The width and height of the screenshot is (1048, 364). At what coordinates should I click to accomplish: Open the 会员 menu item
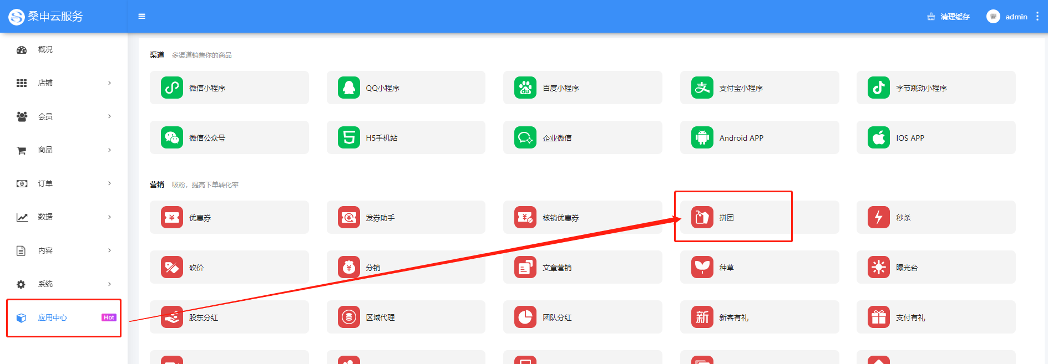(x=64, y=116)
